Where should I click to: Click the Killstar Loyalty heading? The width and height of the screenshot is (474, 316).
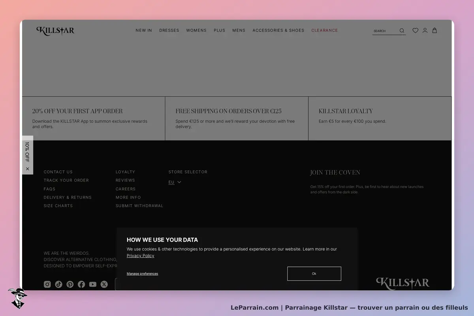pos(346,111)
